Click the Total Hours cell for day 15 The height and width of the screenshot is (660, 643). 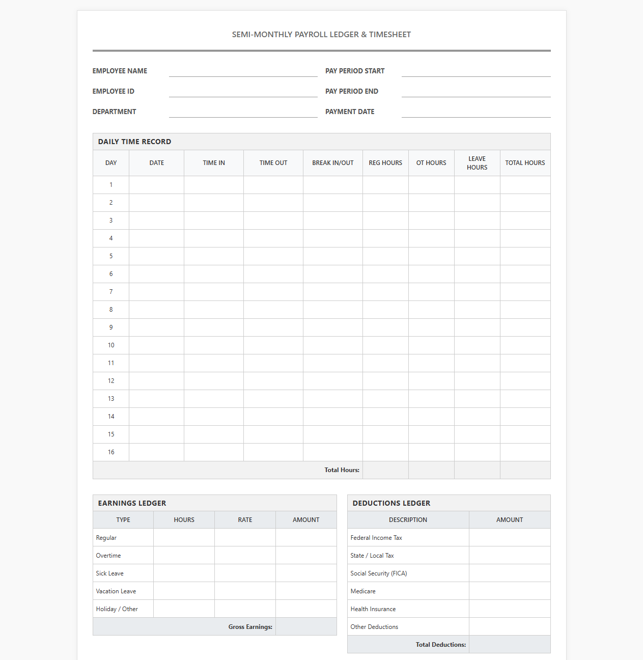click(525, 434)
